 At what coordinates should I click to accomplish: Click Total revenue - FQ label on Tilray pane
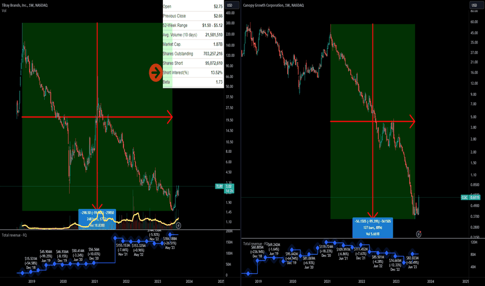pyautogui.click(x=14, y=235)
